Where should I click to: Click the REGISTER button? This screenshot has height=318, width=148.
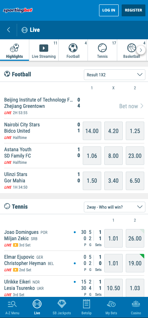[x=134, y=10]
